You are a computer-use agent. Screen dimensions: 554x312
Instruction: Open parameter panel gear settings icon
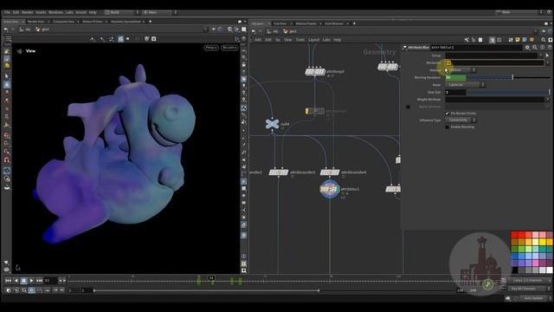tap(527, 48)
